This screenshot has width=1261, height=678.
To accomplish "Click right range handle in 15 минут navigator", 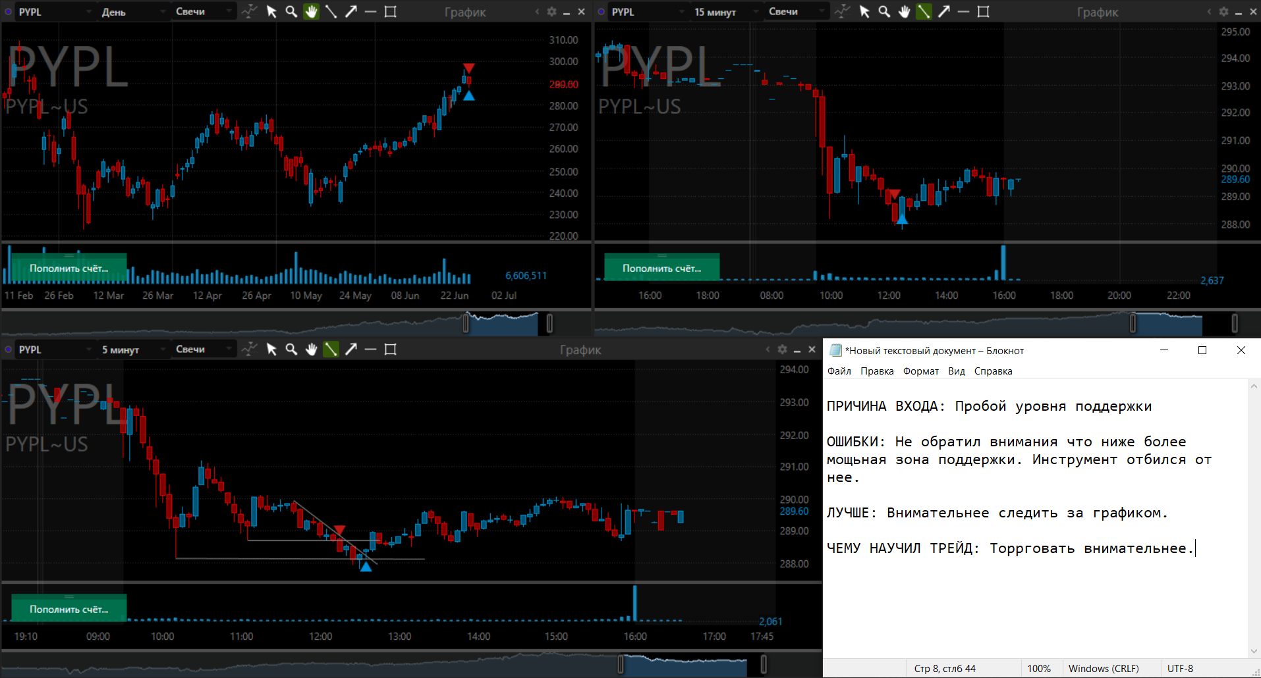I will (1234, 323).
